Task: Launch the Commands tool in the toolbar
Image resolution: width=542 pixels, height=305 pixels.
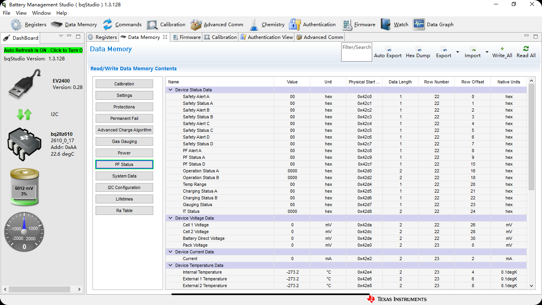Action: point(122,25)
